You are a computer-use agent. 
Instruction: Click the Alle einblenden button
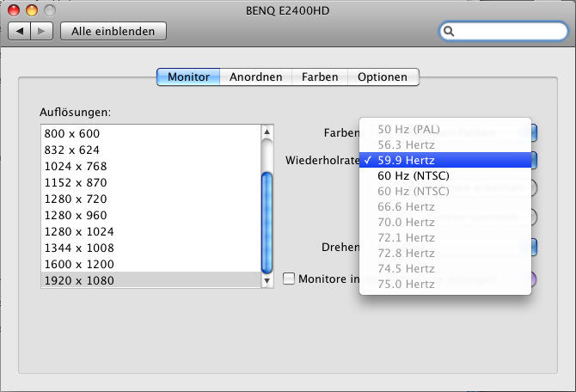pos(113,31)
